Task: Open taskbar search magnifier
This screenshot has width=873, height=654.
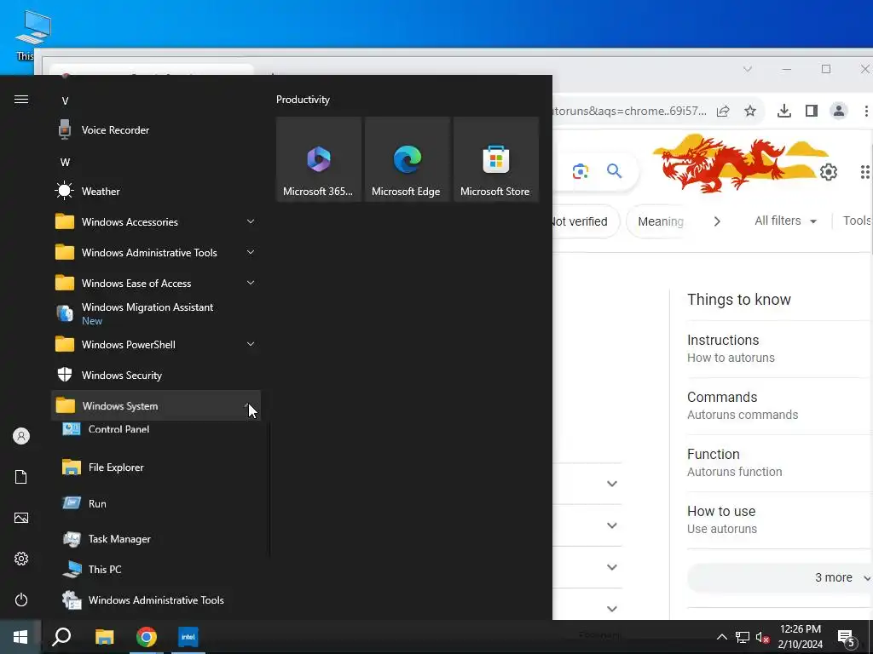Action: point(61,637)
